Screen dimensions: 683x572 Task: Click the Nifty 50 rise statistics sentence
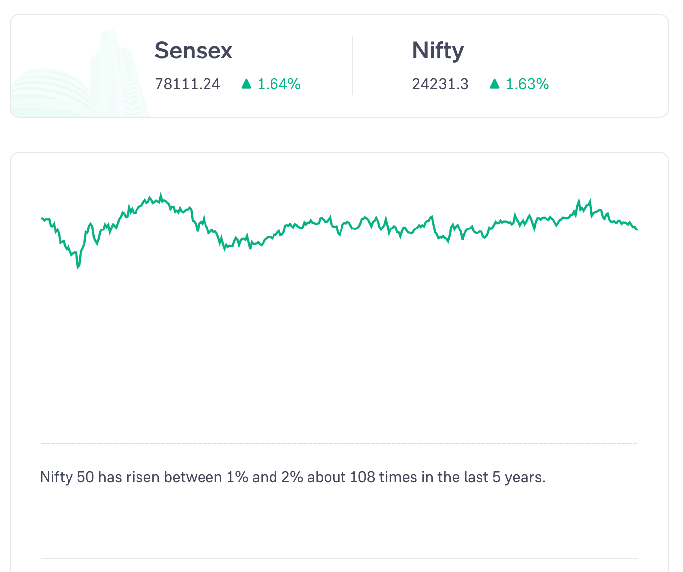(292, 477)
